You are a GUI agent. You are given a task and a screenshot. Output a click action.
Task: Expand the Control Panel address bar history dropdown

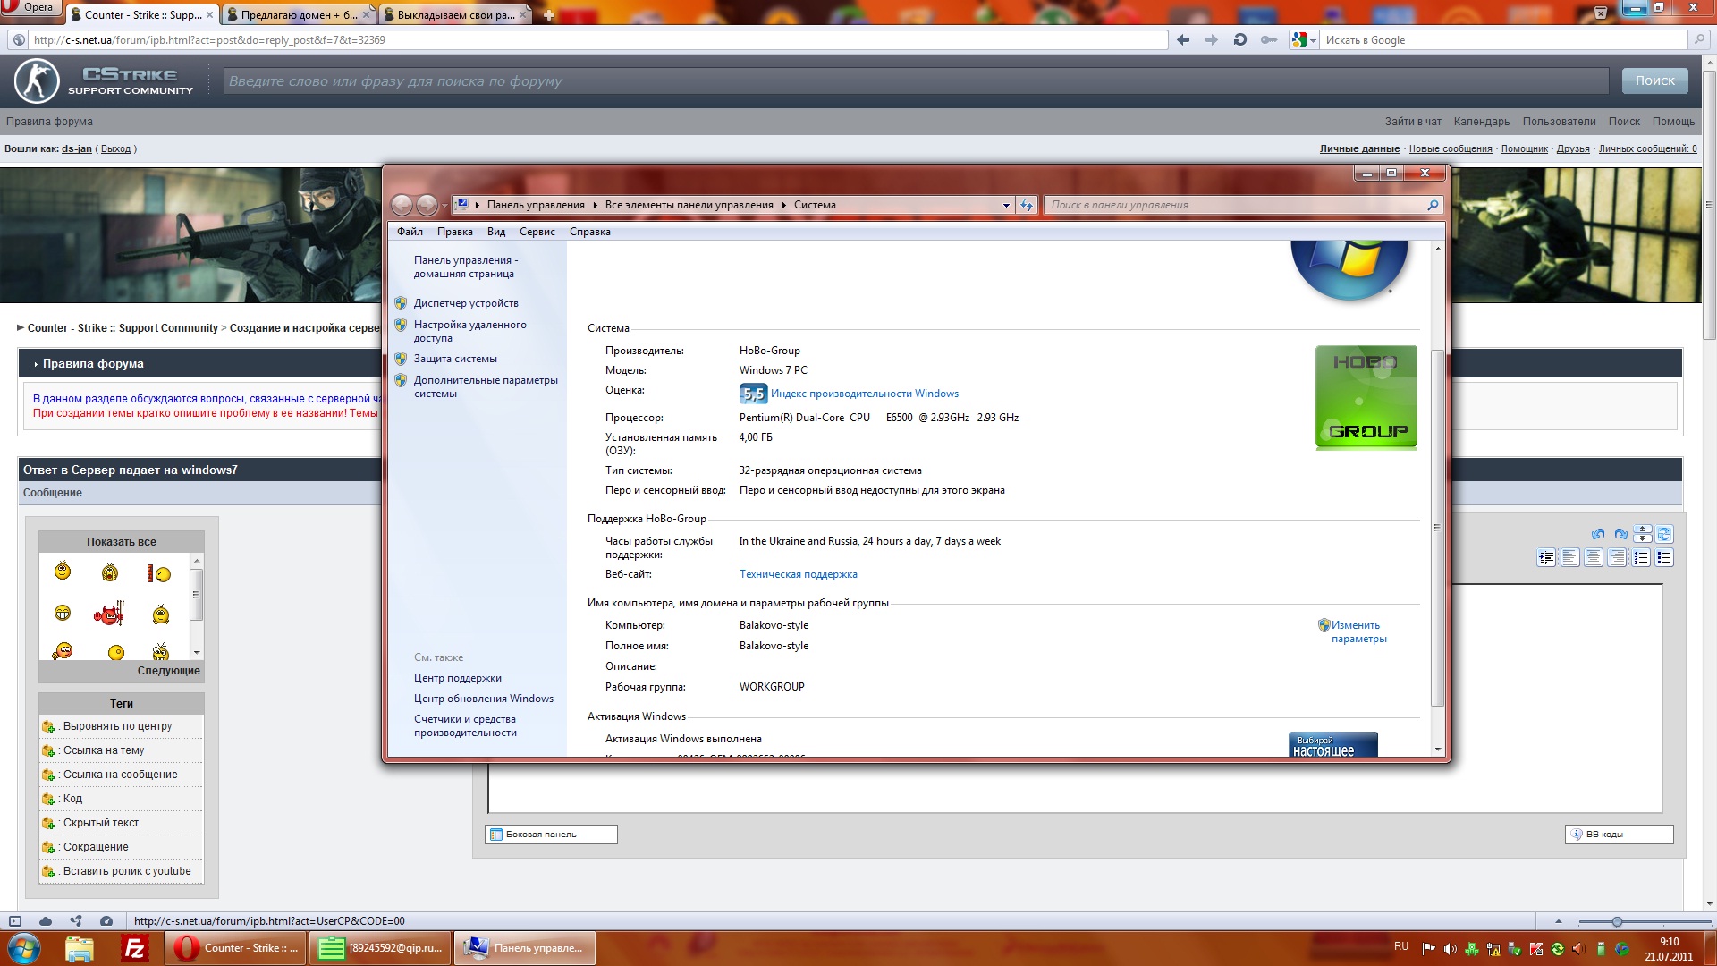1006,206
